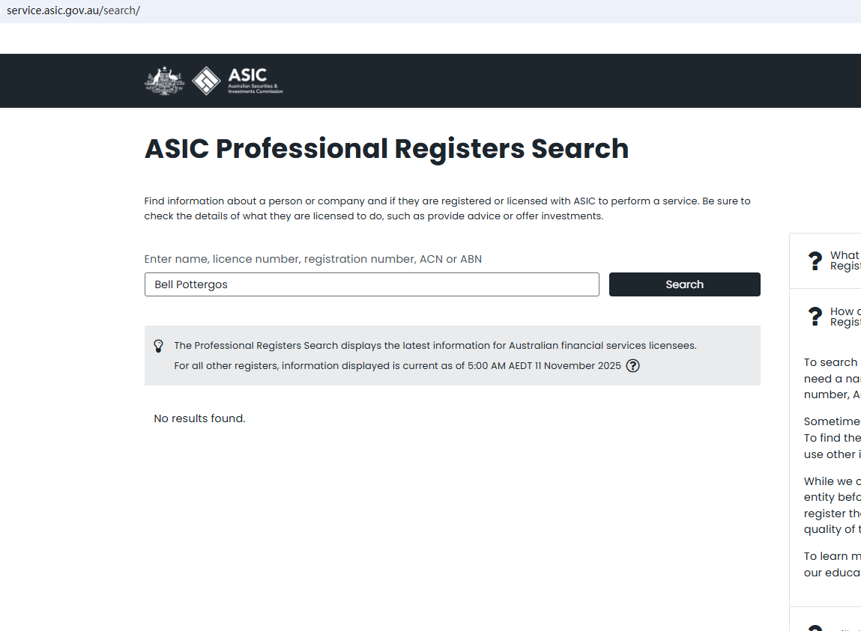Collapse the "How" help section heading

click(x=845, y=317)
